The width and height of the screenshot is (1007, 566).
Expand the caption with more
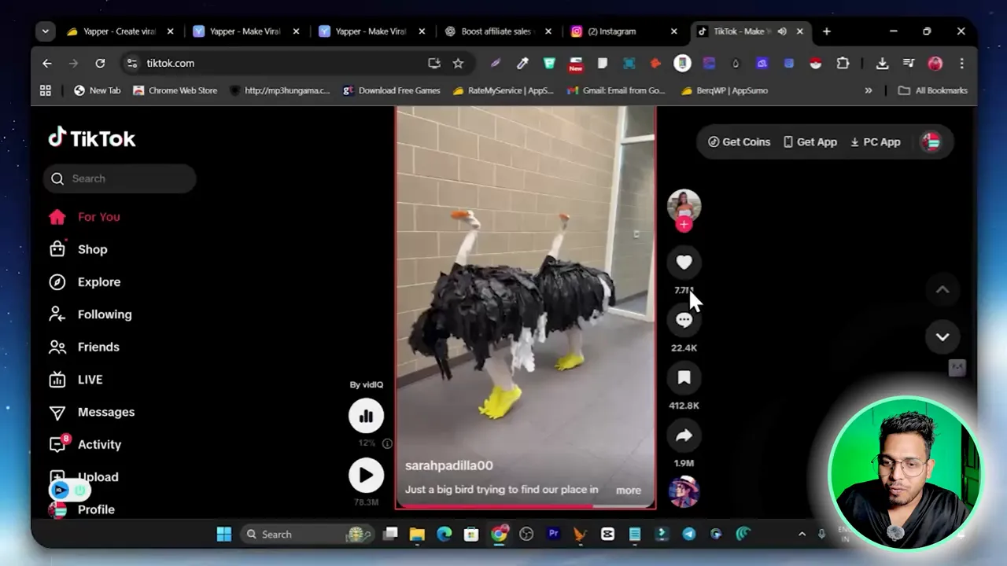(x=627, y=490)
